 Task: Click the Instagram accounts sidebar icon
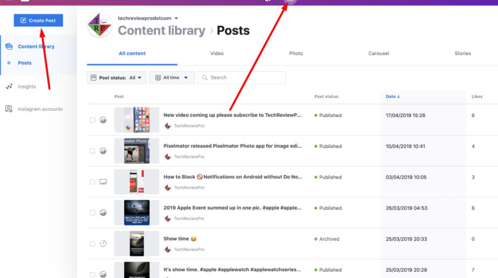click(9, 109)
